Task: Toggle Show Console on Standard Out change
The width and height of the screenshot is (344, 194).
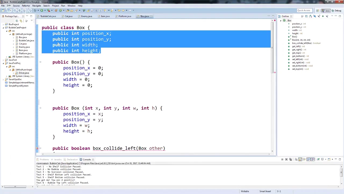Action: tap(309, 159)
